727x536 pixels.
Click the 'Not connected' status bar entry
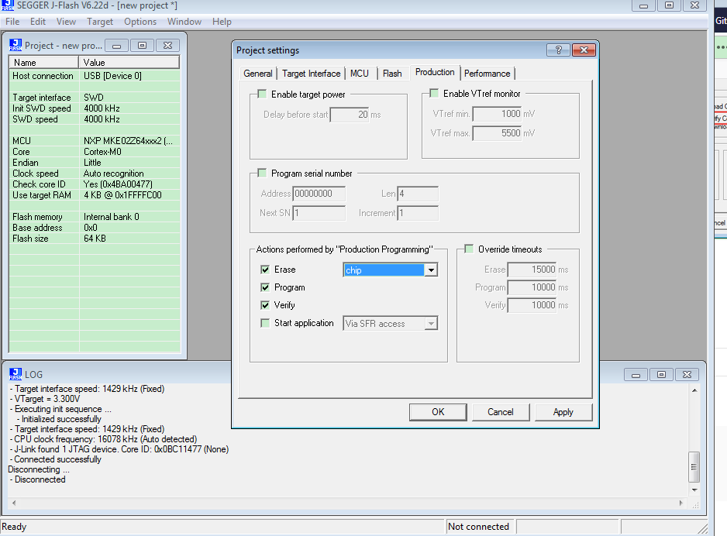tap(478, 527)
